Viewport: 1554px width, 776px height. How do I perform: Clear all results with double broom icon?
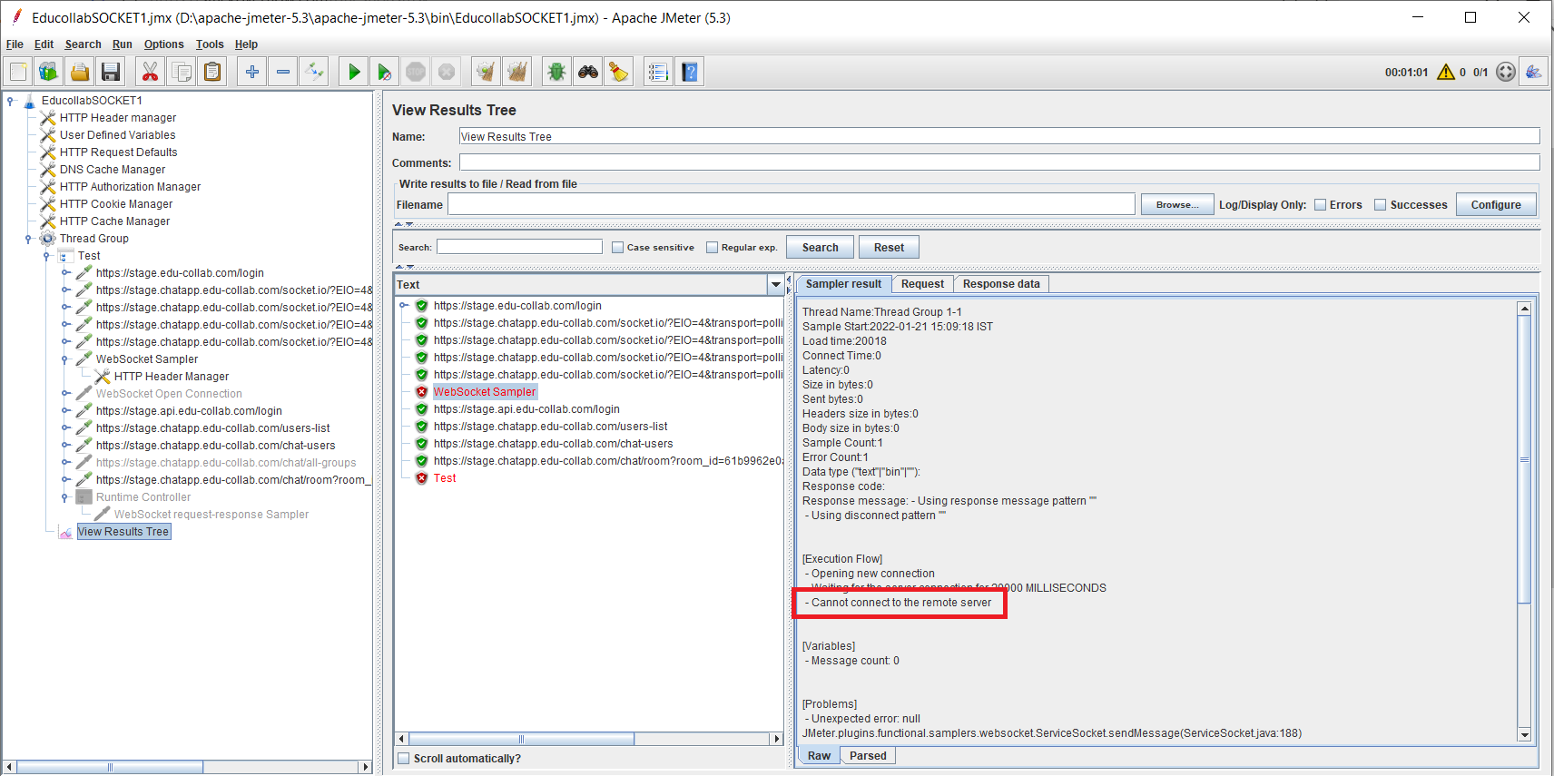coord(517,72)
